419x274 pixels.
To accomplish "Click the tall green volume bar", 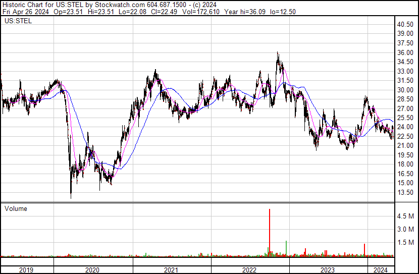I will tap(286, 247).
